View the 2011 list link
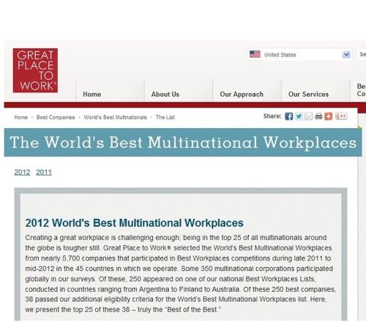 (44, 172)
